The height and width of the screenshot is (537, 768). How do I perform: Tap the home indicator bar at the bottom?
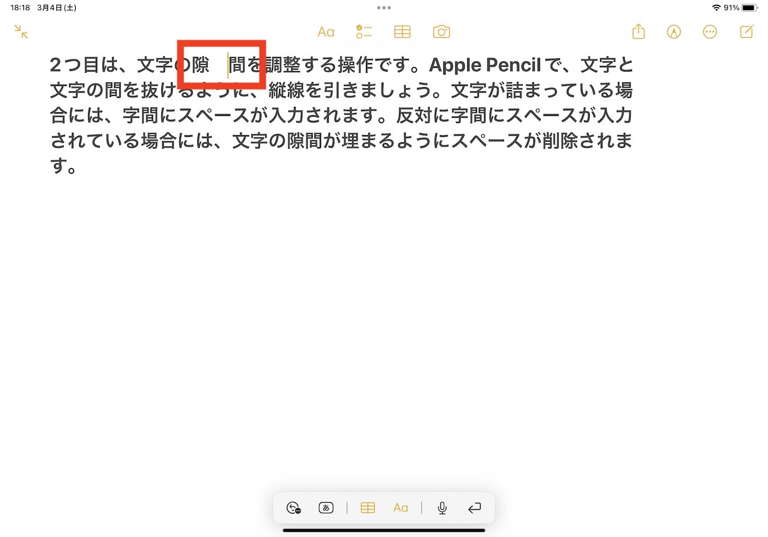pos(384,530)
